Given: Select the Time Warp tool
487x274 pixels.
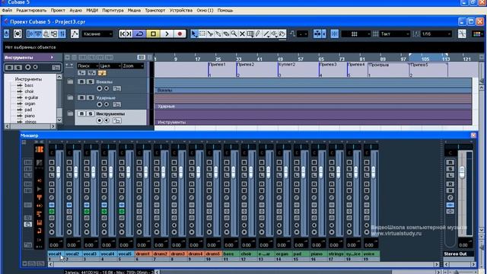Looking at the screenshot, I should (250, 33).
